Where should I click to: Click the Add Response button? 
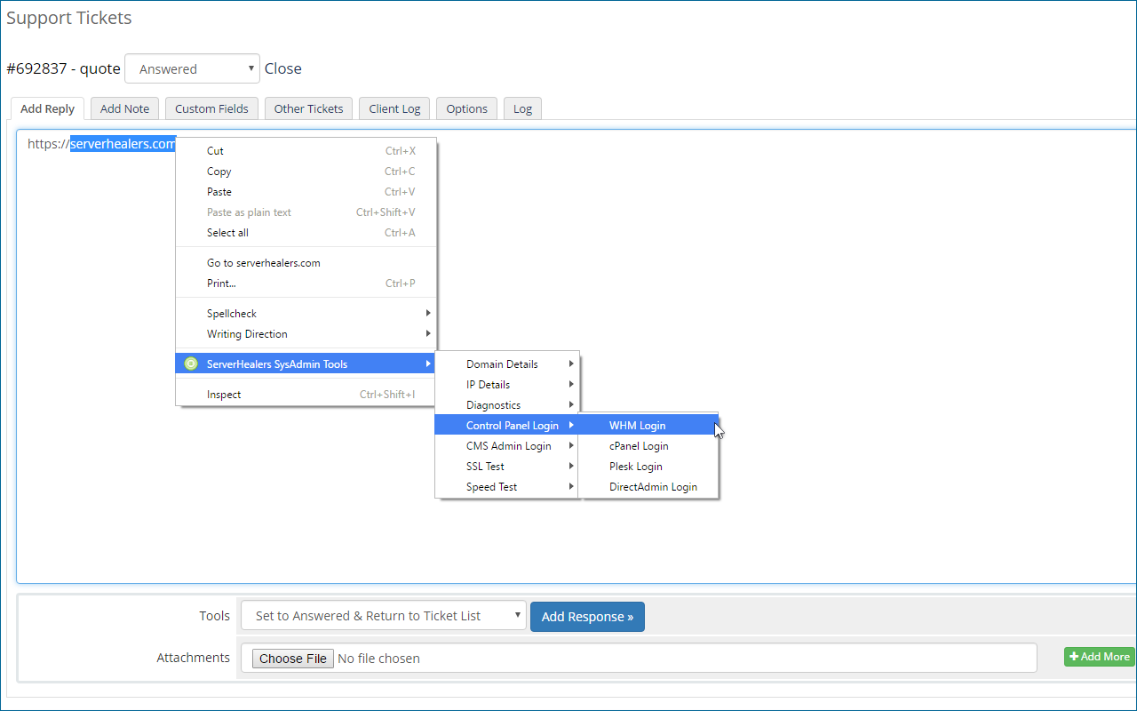click(587, 616)
